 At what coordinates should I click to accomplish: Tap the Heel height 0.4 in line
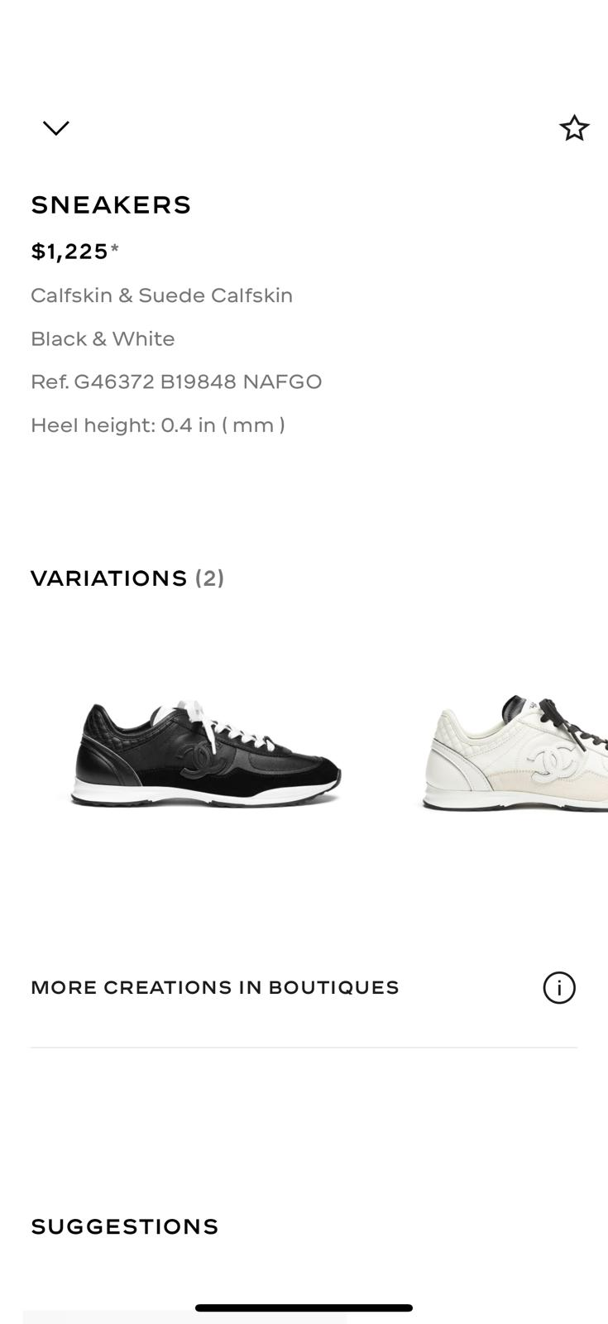(158, 425)
